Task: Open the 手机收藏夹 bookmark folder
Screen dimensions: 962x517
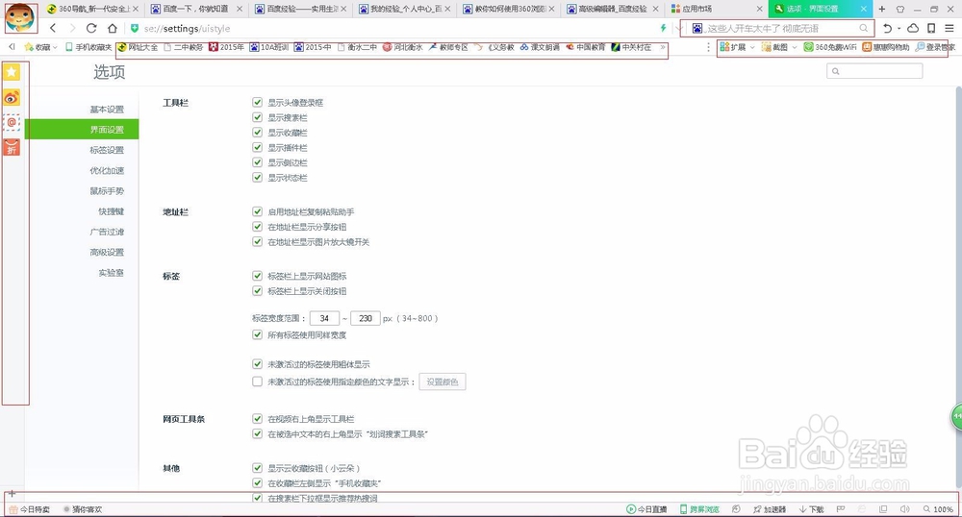Action: [x=89, y=47]
